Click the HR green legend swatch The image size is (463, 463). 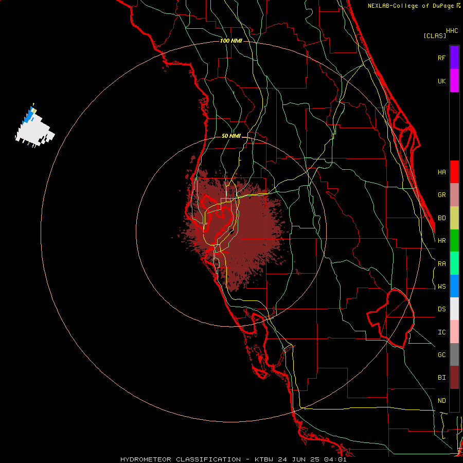point(454,241)
